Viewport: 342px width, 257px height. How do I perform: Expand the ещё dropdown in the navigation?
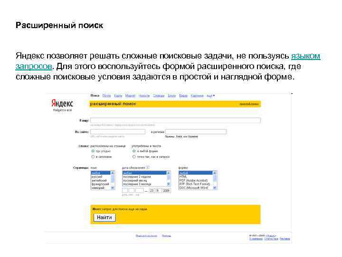coord(211,96)
